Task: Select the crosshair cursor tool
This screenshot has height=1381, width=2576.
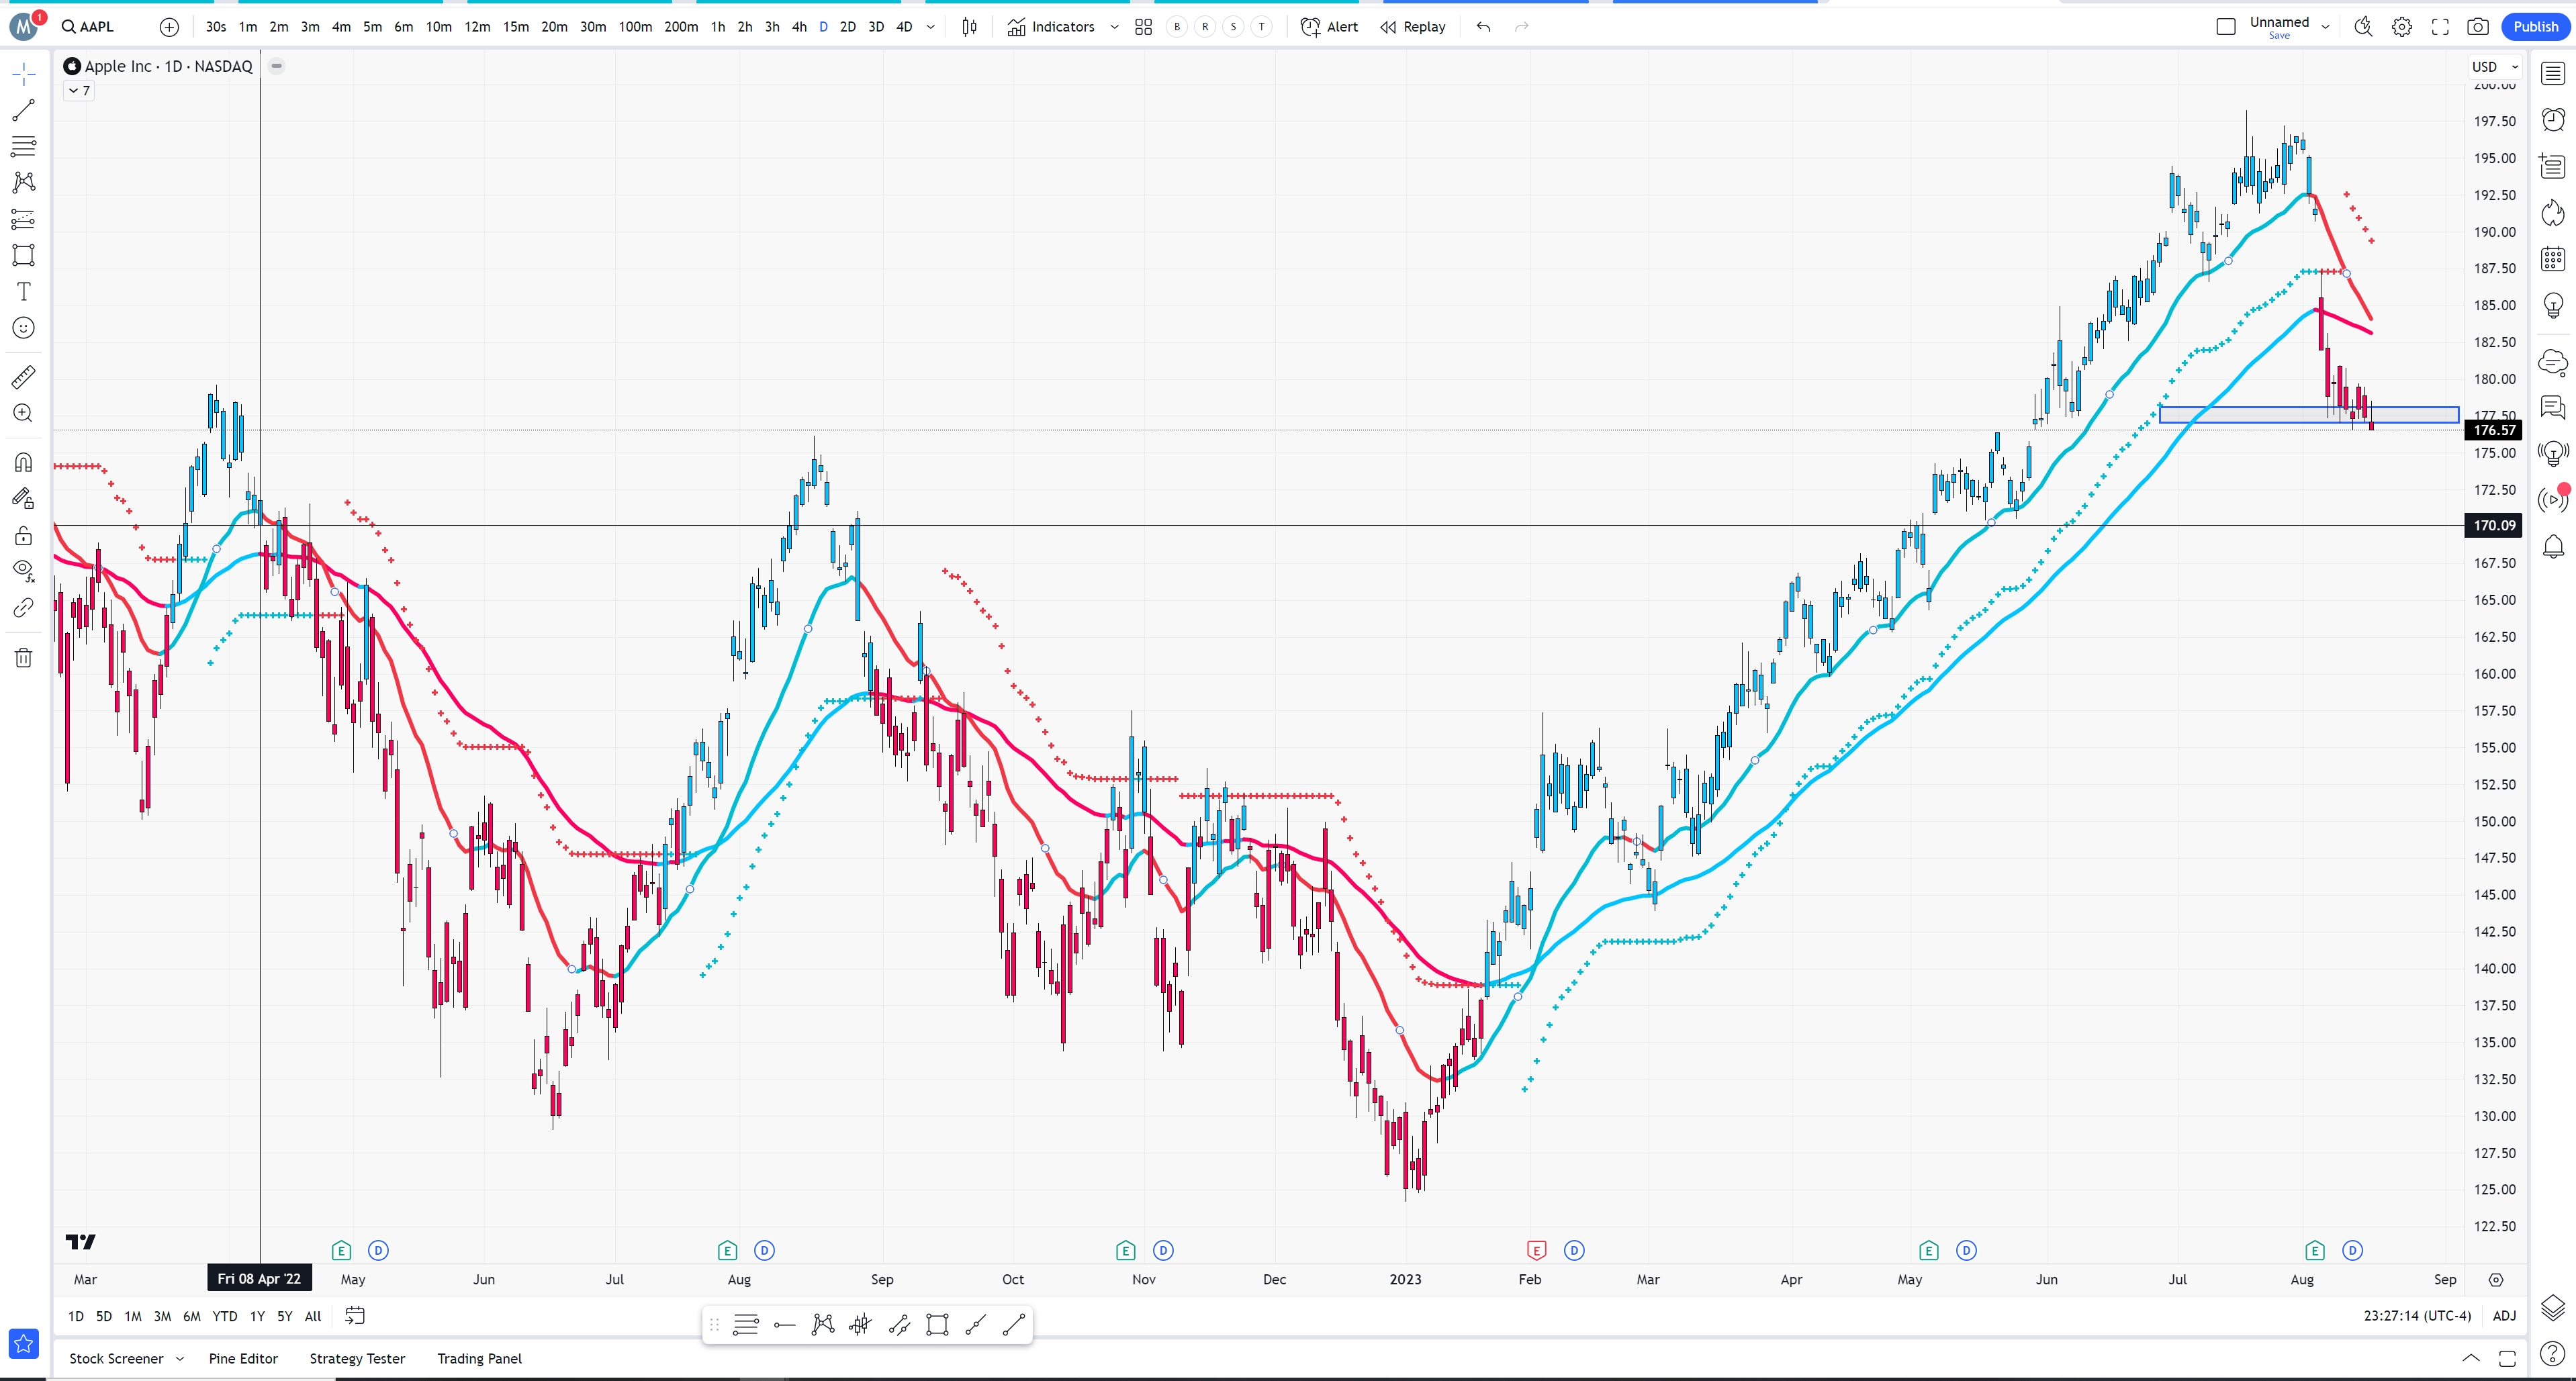Action: click(24, 73)
